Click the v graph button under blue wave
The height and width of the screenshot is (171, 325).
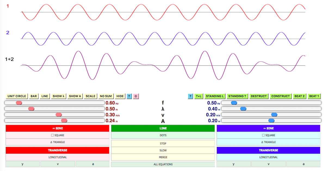268,164
